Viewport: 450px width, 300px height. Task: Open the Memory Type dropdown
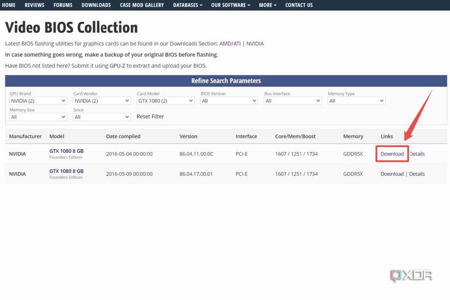356,101
